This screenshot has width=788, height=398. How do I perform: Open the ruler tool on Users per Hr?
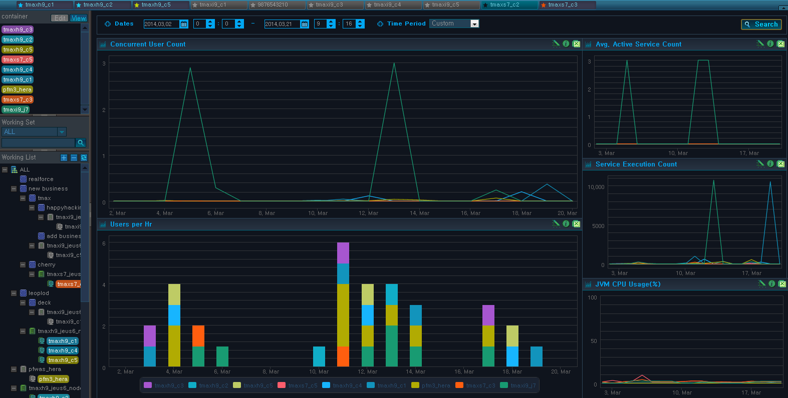point(556,223)
